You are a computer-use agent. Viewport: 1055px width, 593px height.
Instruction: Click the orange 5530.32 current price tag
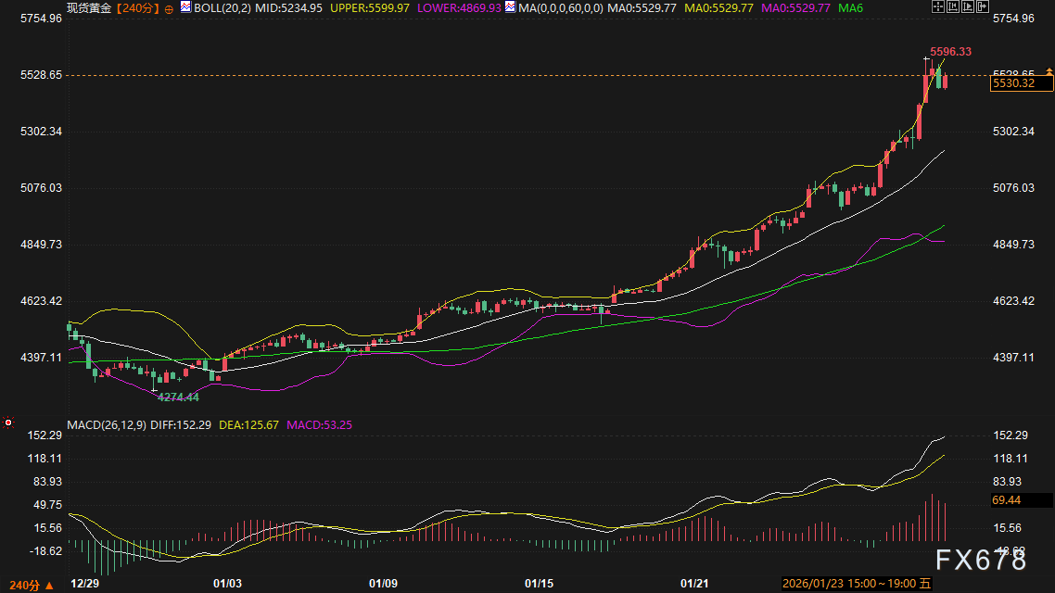coord(1021,83)
